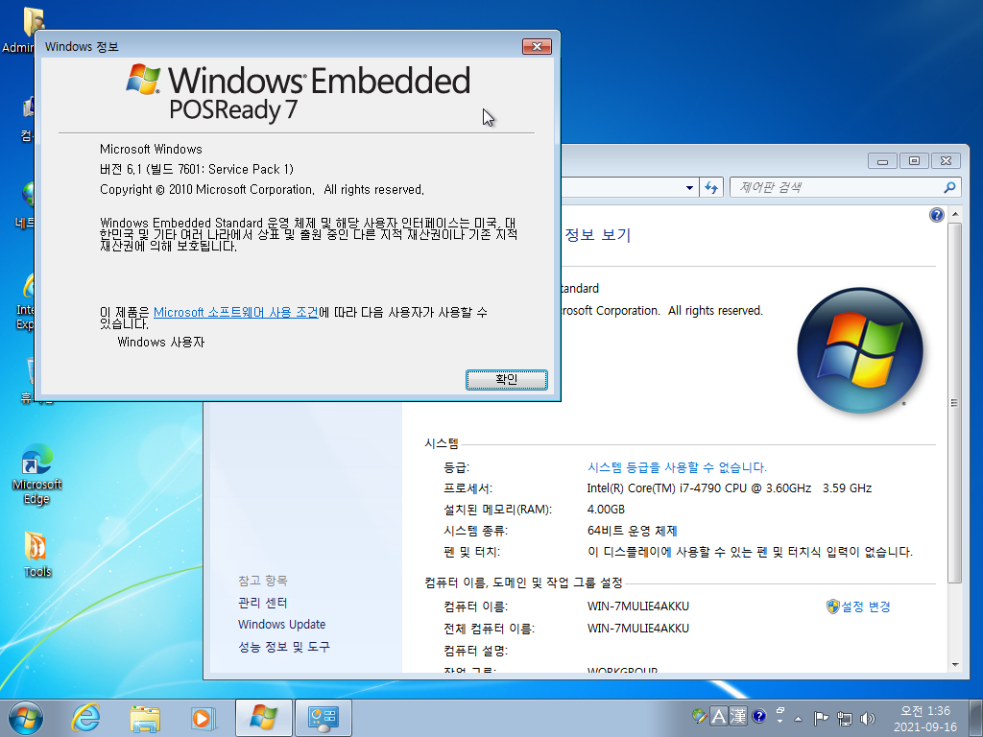983x737 pixels.
Task: Click the System window vertical scrollbar thumb
Action: point(955,403)
